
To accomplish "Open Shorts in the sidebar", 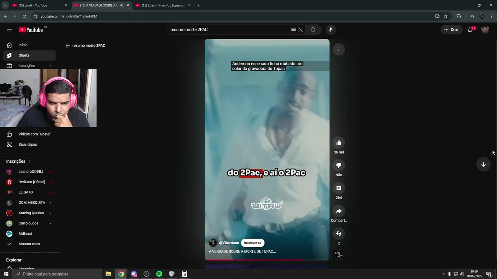I will tap(30, 55).
